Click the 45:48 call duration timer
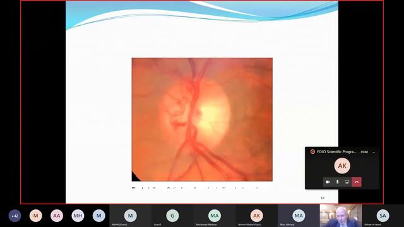 pyautogui.click(x=364, y=152)
